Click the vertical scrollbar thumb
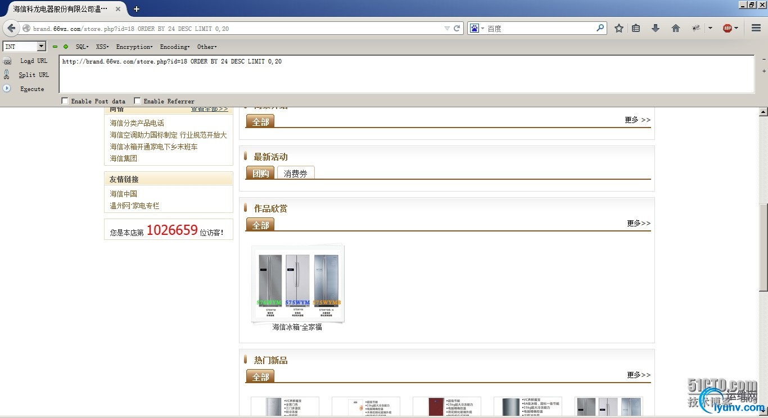This screenshot has width=768, height=418. [764, 247]
